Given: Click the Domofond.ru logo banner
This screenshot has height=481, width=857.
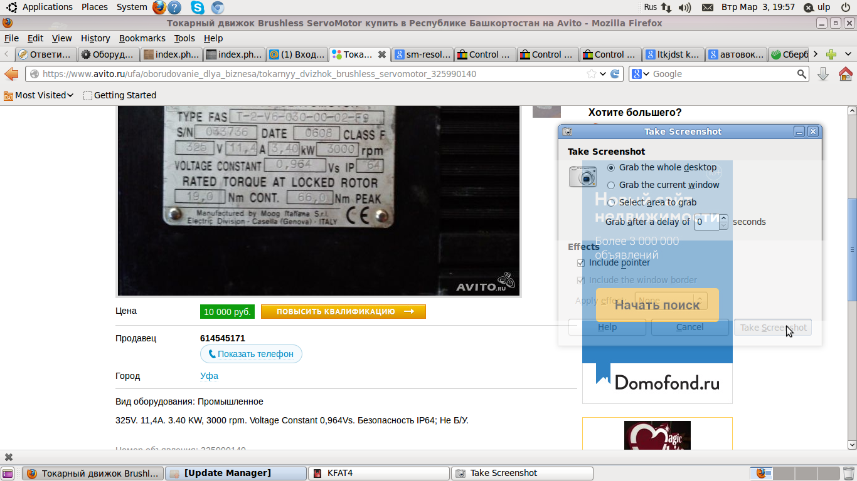Looking at the screenshot, I should (x=657, y=383).
